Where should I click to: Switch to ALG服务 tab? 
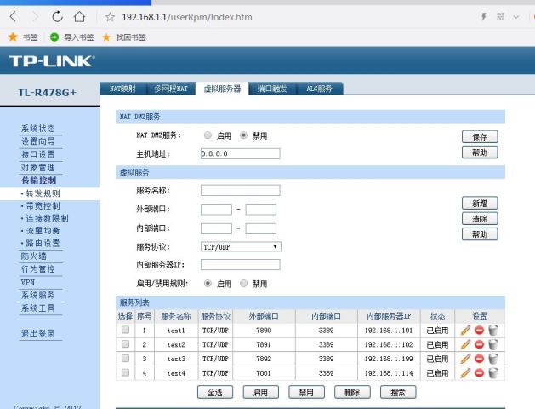click(319, 89)
